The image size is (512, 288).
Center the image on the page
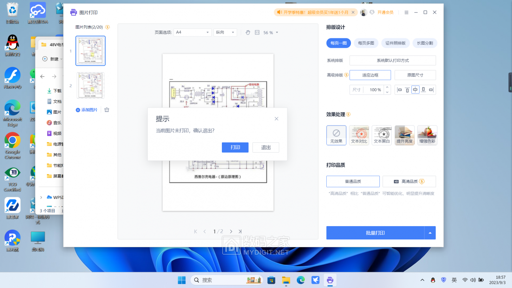pos(415,90)
